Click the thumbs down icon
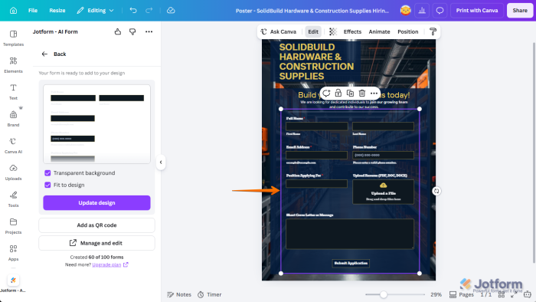This screenshot has height=302, width=536. pyautogui.click(x=132, y=31)
